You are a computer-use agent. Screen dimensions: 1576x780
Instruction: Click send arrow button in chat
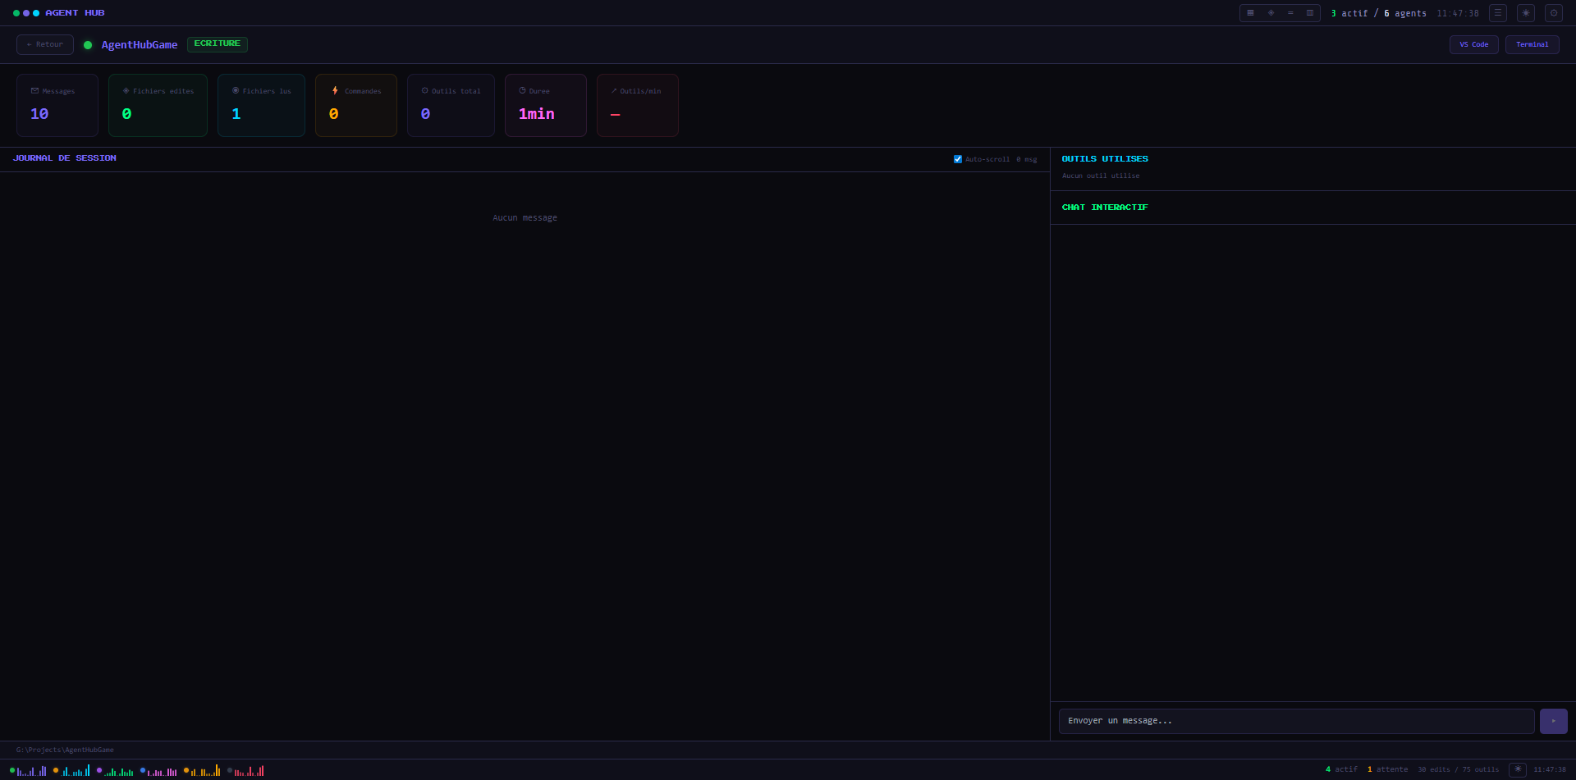(x=1553, y=721)
